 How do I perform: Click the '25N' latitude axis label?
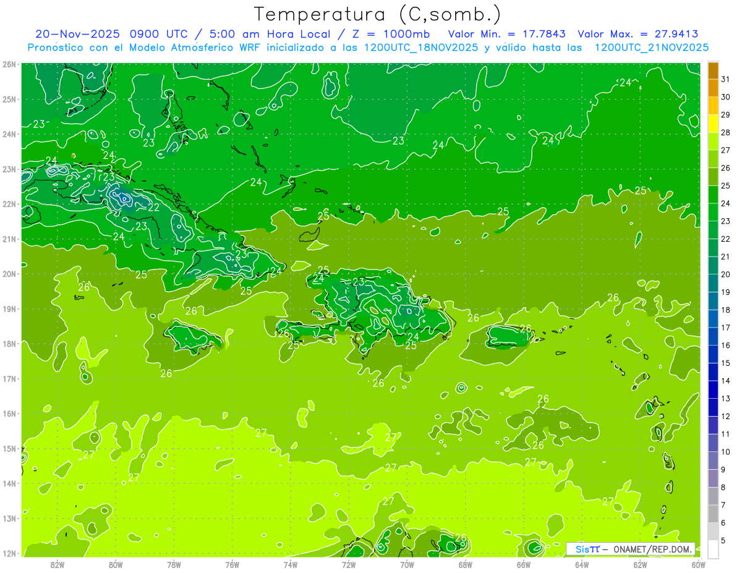9,100
